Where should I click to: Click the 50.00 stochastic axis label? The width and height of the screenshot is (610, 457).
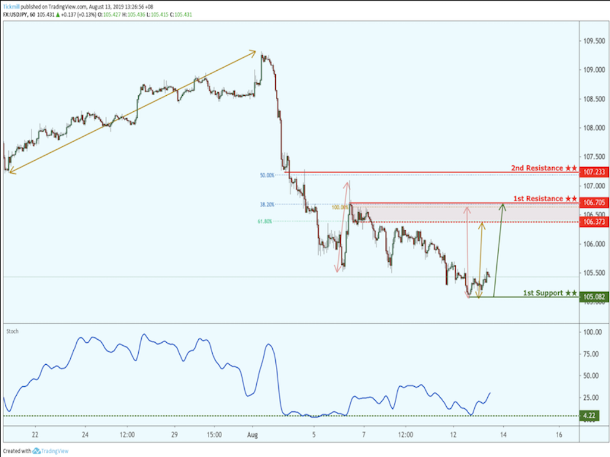point(591,376)
